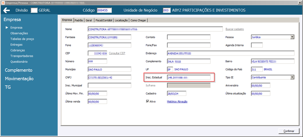Click the Agenda Interna input field
303x137 pixels.
click(257, 45)
